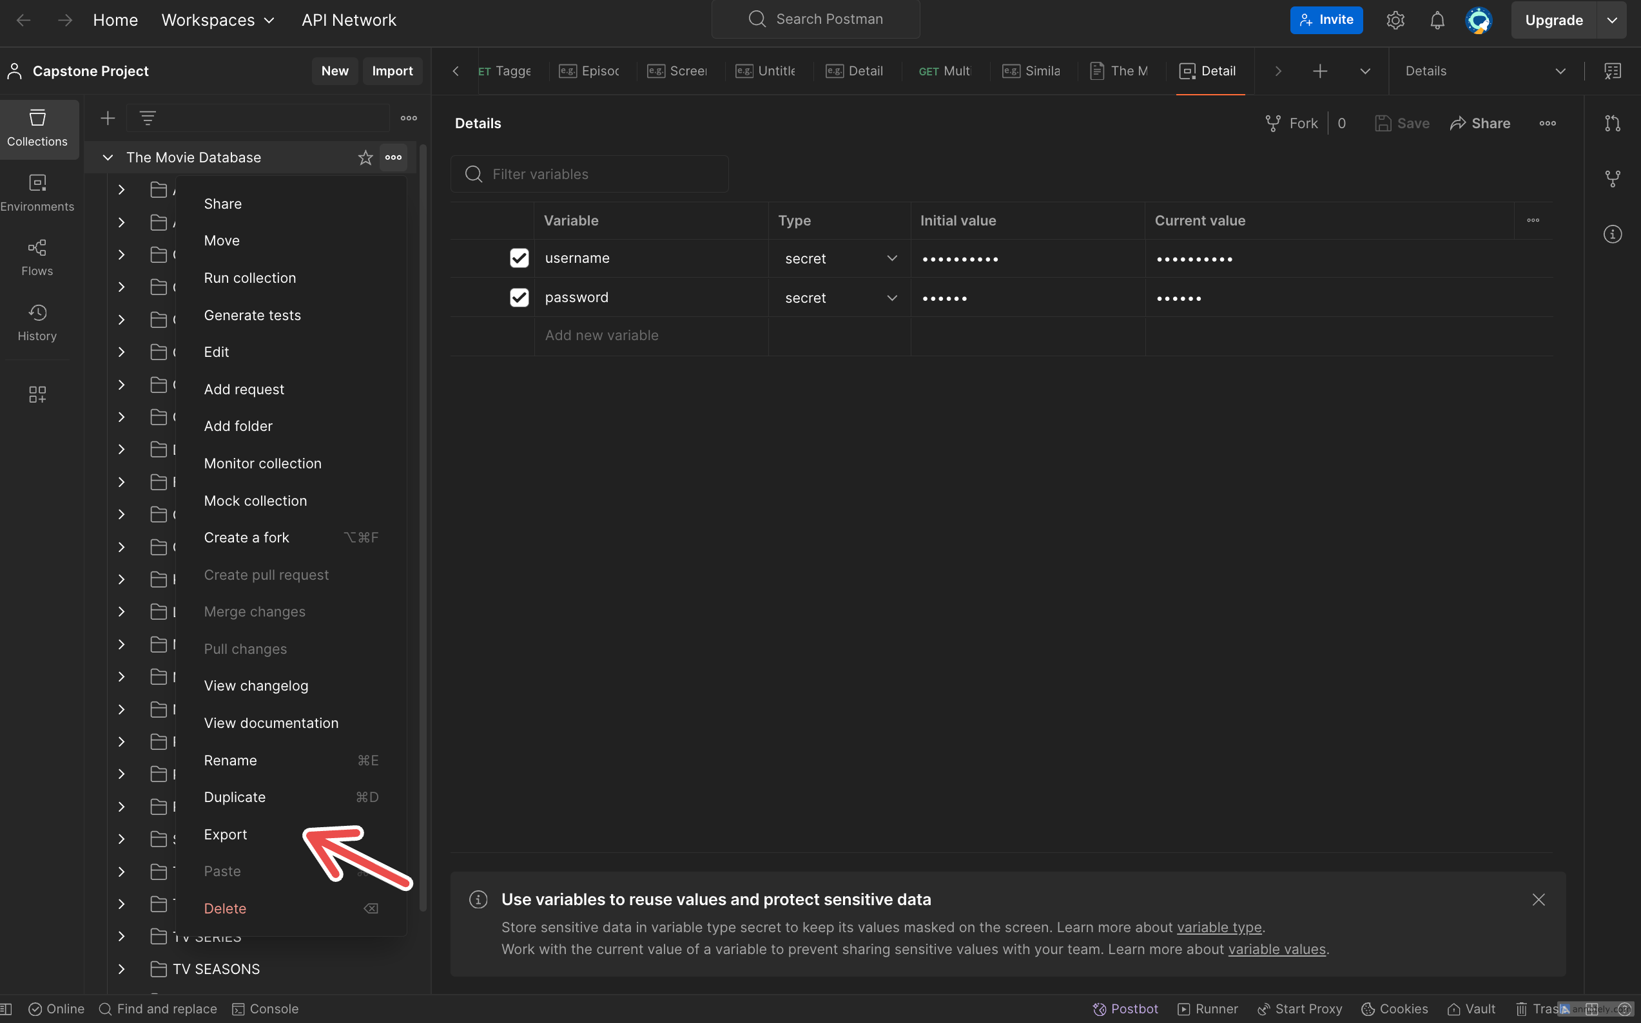Open the forks icon in right sidebar
This screenshot has height=1023, width=1641.
(1613, 178)
